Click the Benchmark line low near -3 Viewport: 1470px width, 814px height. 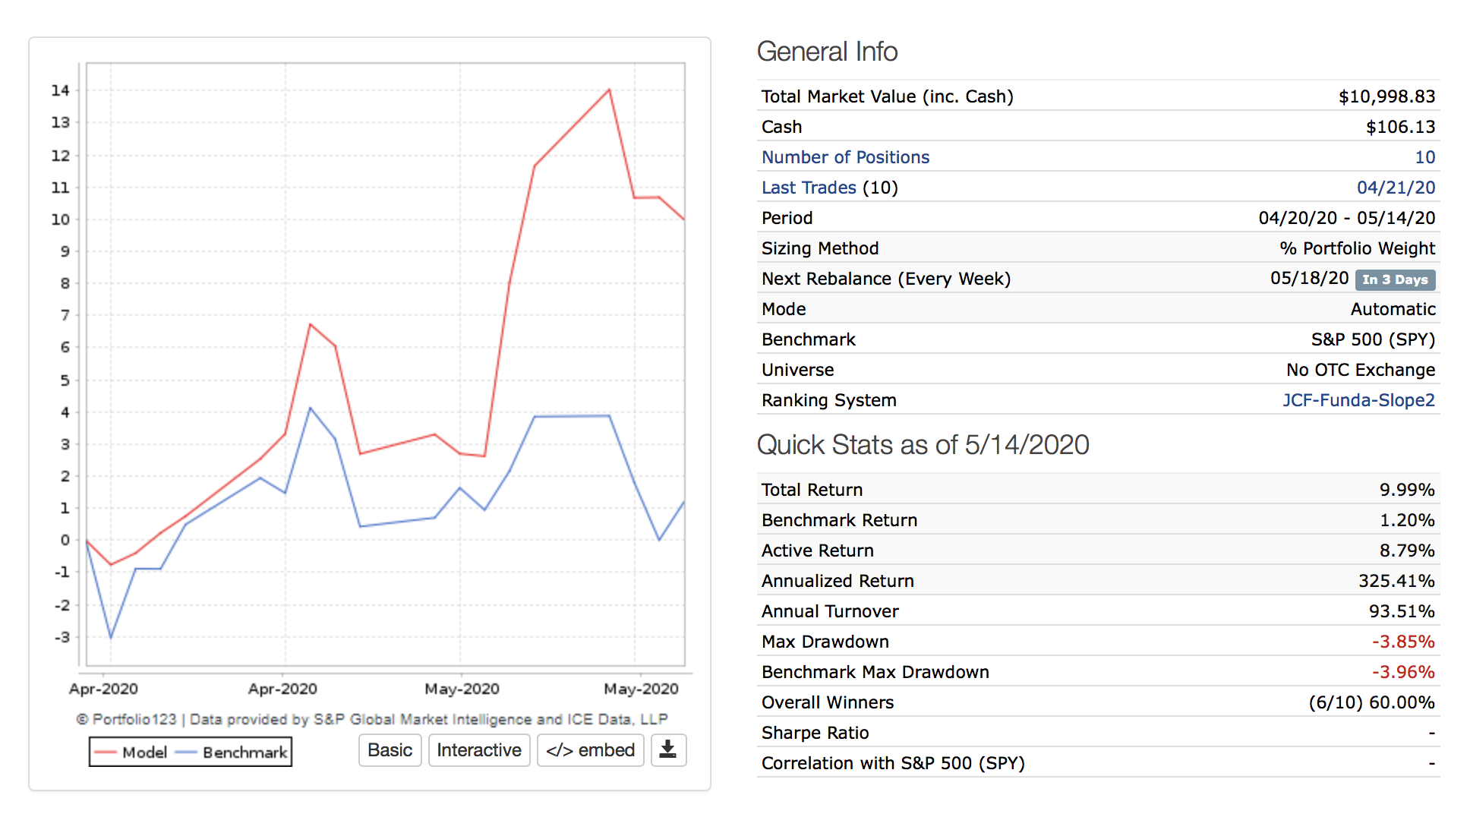coord(111,637)
